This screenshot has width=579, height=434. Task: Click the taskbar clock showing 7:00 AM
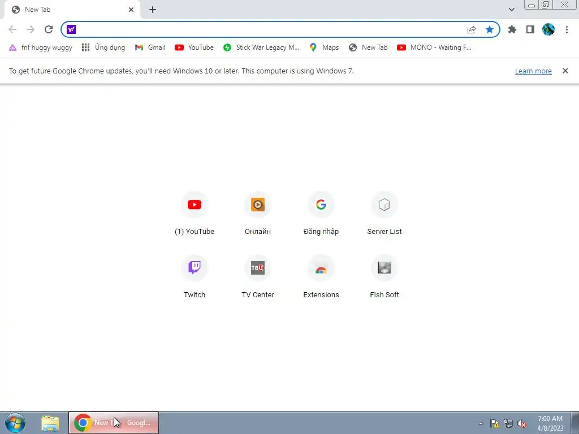(x=550, y=423)
